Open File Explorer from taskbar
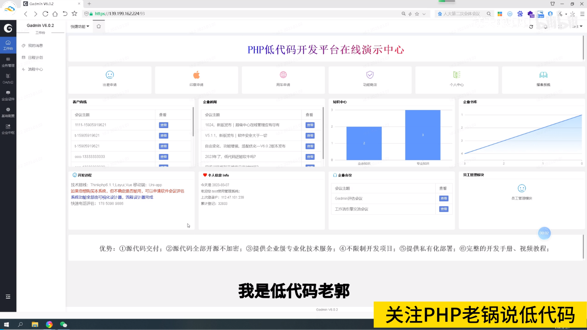The width and height of the screenshot is (587, 330). point(35,324)
